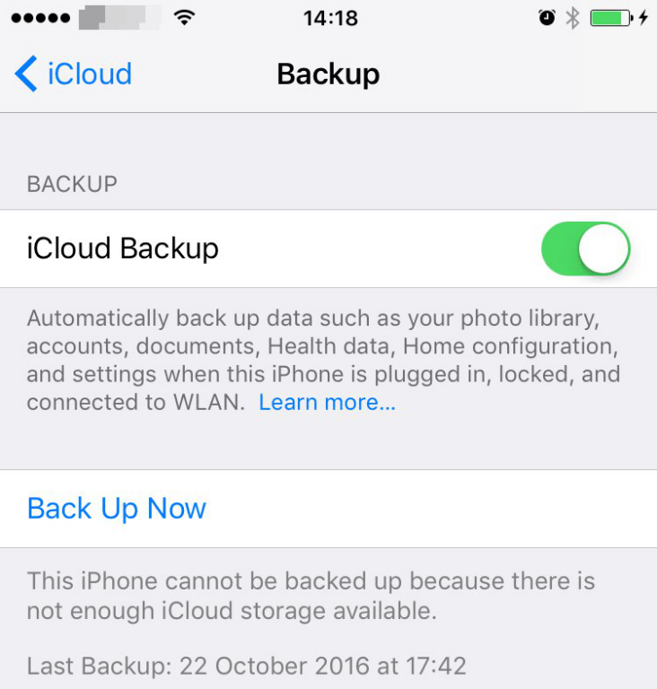Open the Learn more… link

point(328,402)
